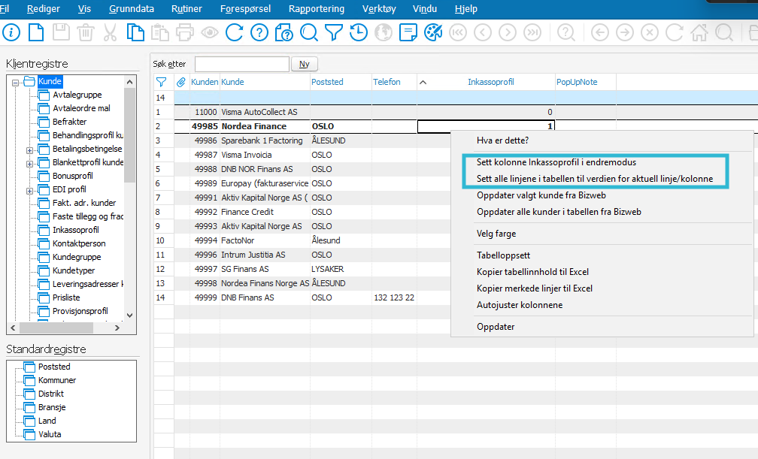
Task: Select Kontaktperson in the tree
Action: 79,243
